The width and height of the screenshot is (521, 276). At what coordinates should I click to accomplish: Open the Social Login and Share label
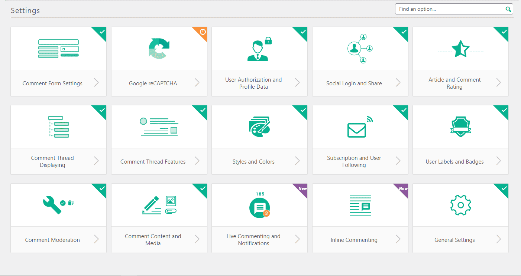tap(354, 83)
